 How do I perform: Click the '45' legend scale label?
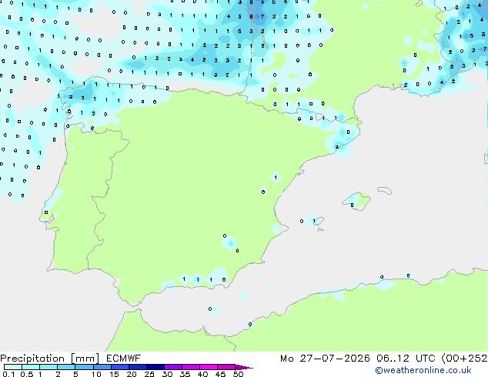[220, 374]
